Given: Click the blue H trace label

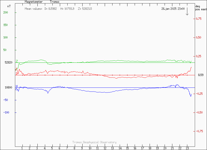Looking at the screenshot, I should click(x=17, y=86).
